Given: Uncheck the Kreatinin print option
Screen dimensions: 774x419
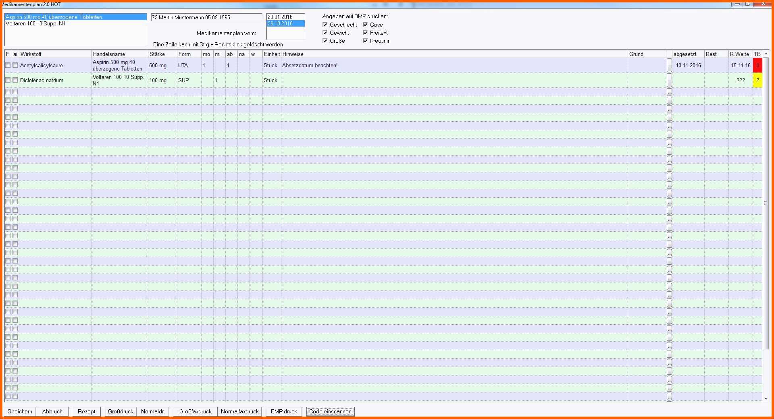Looking at the screenshot, I should 365,41.
